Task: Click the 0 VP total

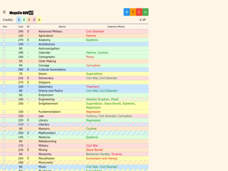Action: (143, 20)
